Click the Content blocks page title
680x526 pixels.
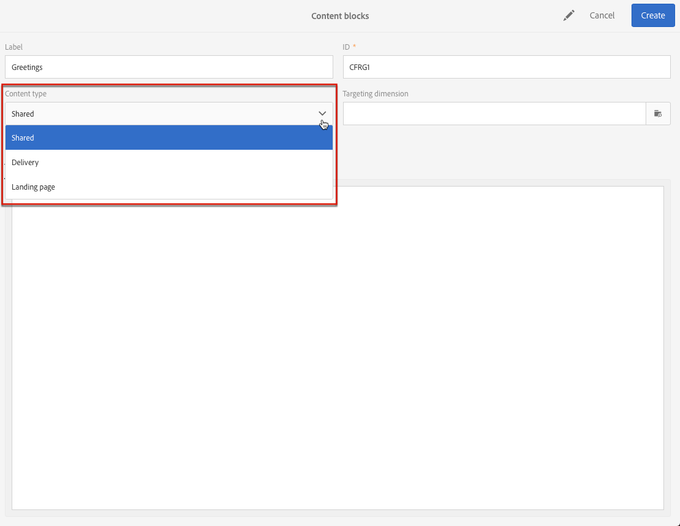(x=340, y=16)
